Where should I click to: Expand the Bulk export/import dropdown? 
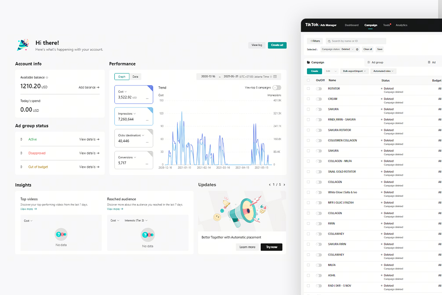click(354, 71)
